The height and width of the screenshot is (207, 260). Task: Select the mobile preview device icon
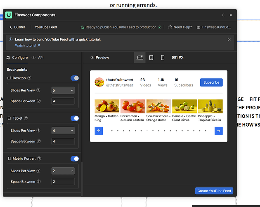pos(163,58)
